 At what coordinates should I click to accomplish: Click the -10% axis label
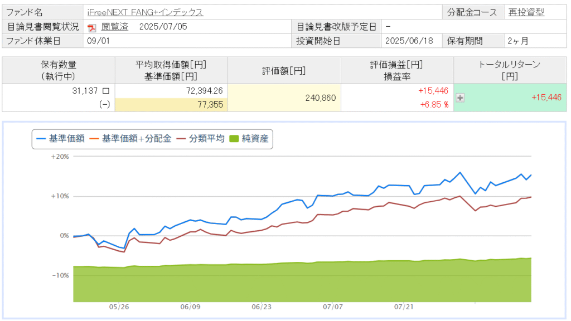point(60,276)
